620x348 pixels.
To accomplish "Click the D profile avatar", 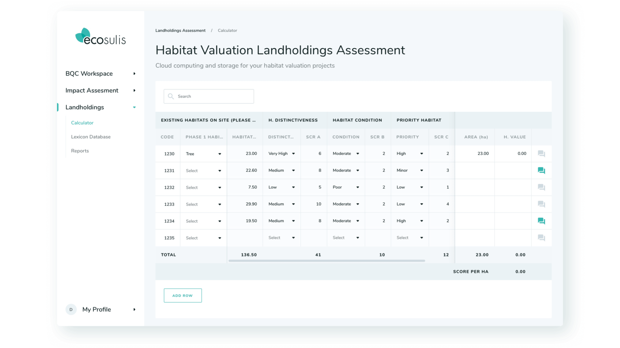I will pos(71,309).
